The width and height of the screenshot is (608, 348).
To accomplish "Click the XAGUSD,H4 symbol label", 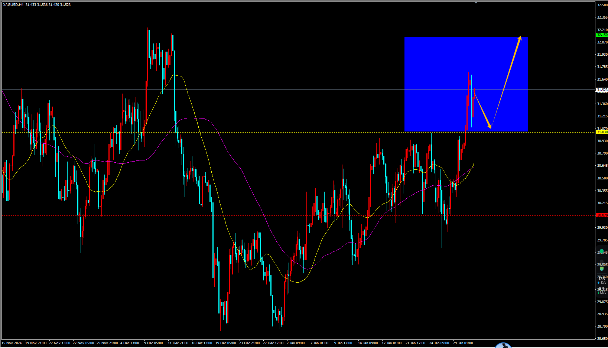I will (x=13, y=5).
